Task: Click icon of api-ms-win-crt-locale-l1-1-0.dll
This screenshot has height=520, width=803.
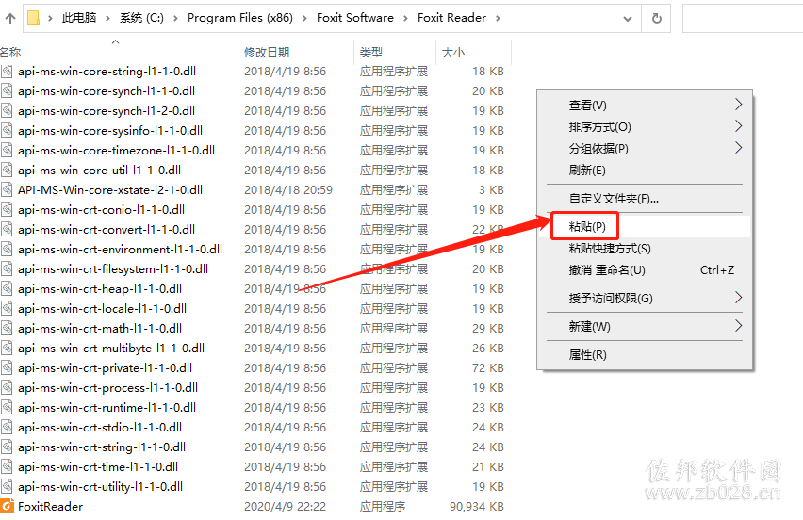Action: pos(7,309)
